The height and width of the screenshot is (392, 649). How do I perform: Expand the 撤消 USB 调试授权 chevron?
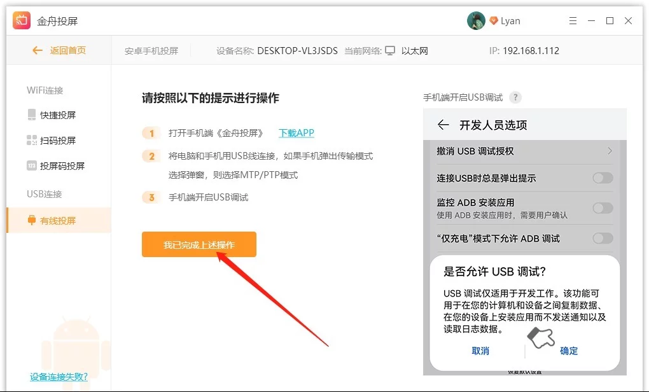(610, 151)
